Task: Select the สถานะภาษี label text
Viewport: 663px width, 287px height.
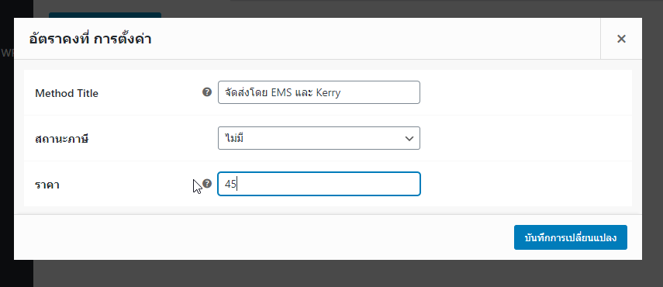Action: (62, 139)
